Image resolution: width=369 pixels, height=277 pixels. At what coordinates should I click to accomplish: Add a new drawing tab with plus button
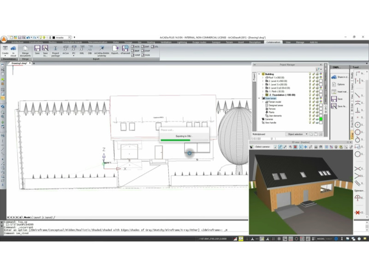[x=34, y=63]
